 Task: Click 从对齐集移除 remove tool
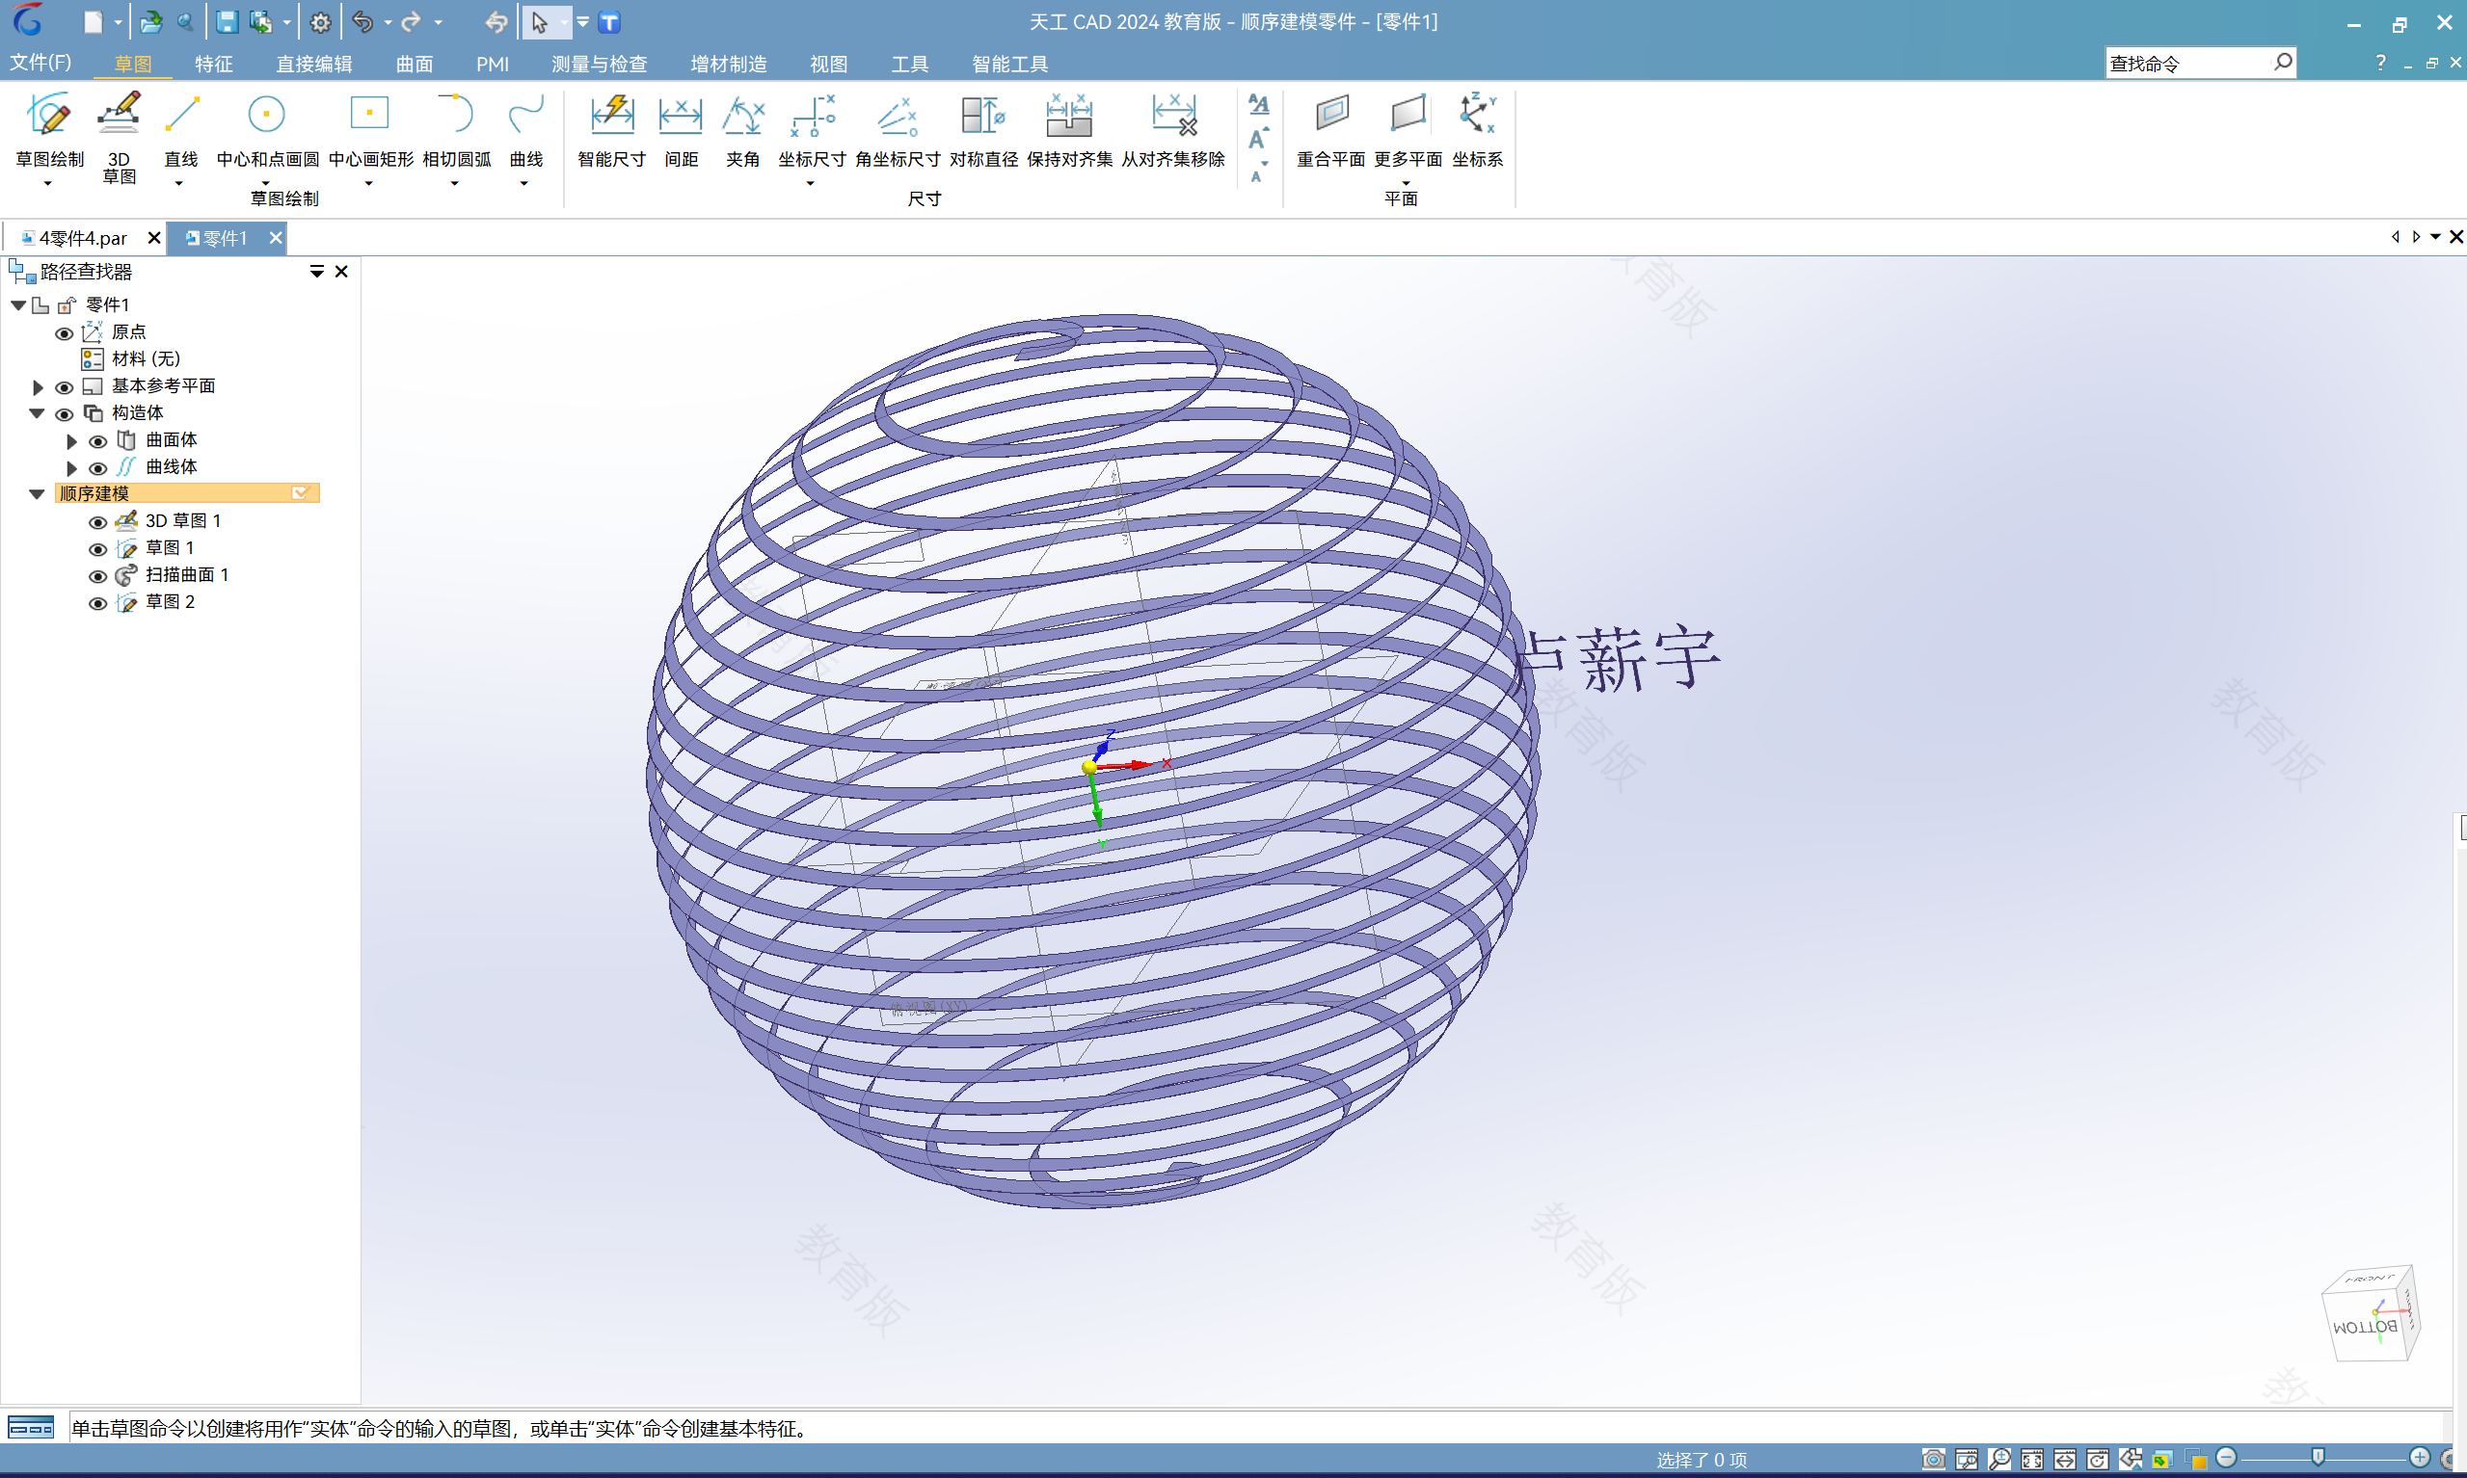click(1172, 130)
